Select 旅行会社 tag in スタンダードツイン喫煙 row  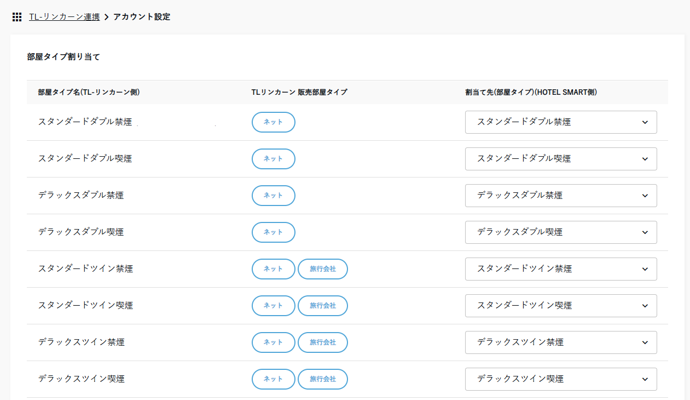coord(322,306)
